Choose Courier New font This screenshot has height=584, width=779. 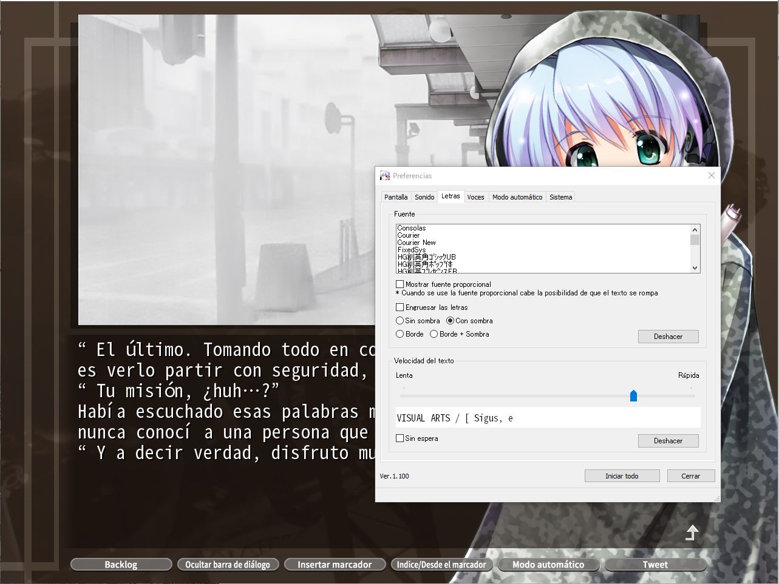coord(543,243)
